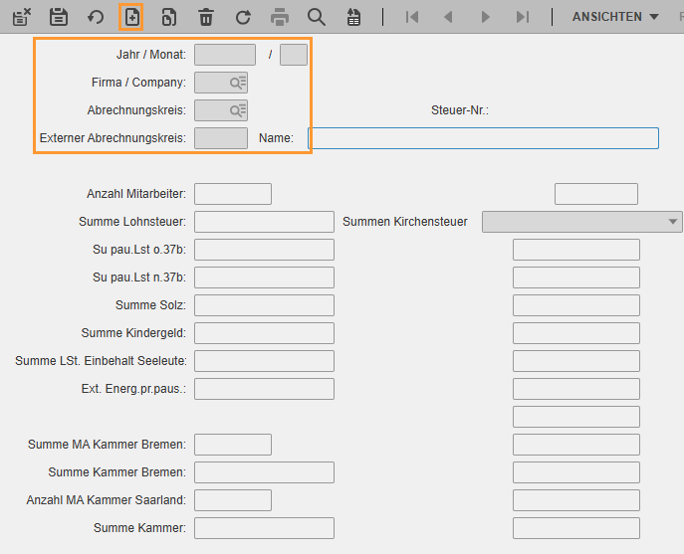Screen dimensions: 684x554
Task: Click the Summe Kindergeld field
Action: 265,333
